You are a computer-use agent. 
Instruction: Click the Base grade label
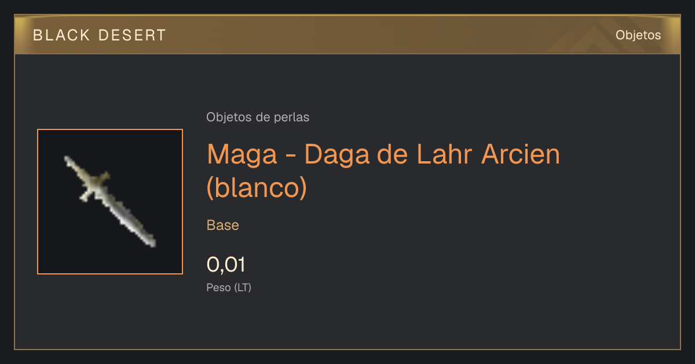[x=223, y=225]
